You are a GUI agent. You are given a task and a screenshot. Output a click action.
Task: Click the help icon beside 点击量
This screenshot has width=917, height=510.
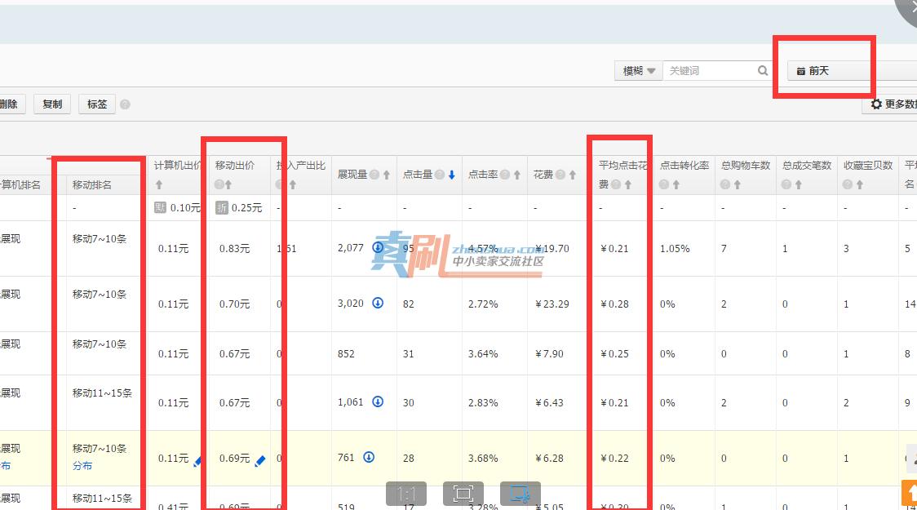(x=440, y=175)
